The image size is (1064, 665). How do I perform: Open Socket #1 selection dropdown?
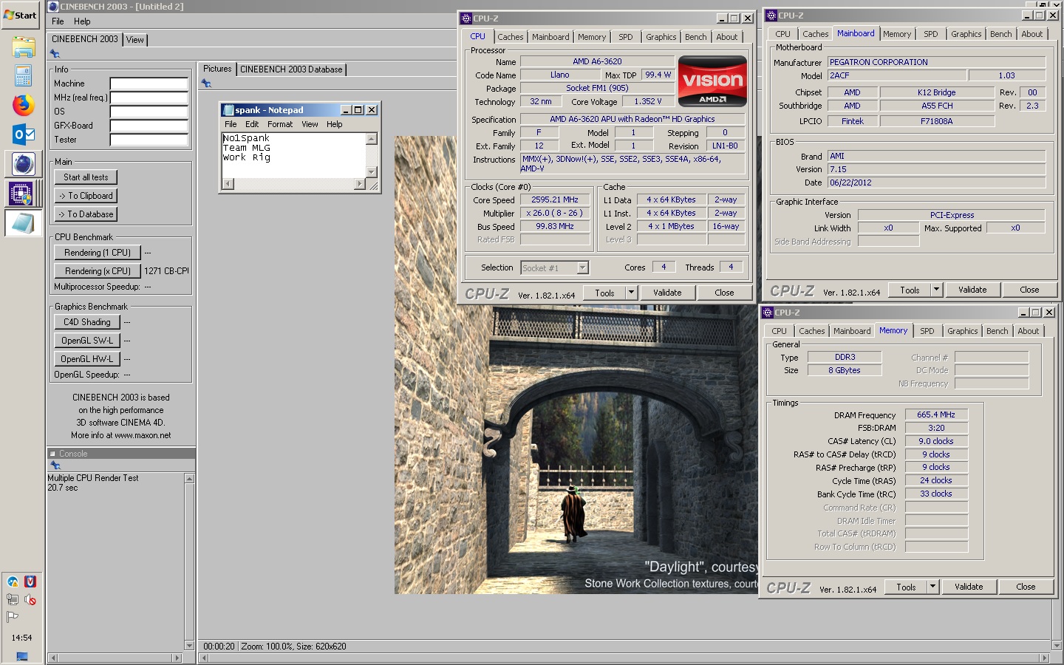tap(582, 268)
